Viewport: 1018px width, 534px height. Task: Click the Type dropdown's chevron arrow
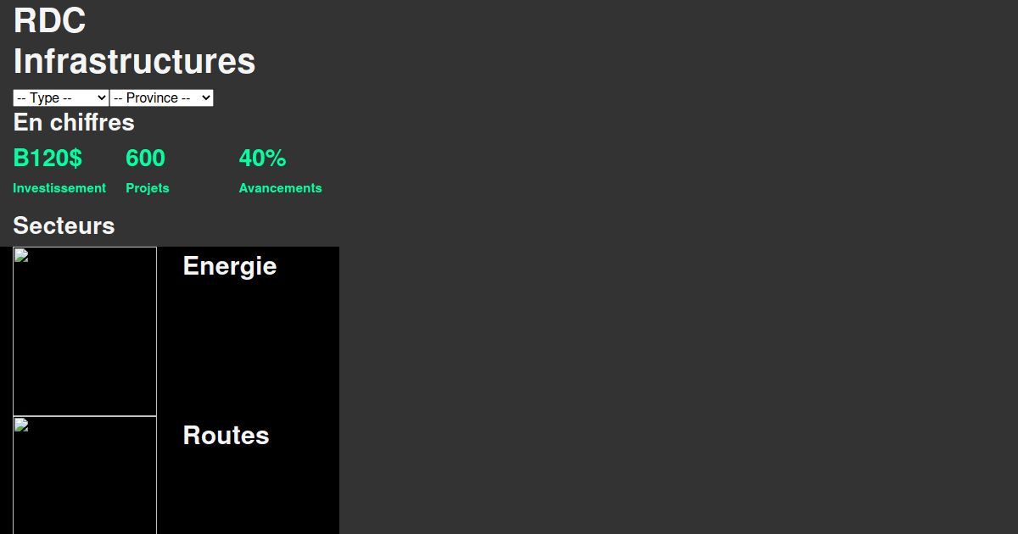click(102, 97)
